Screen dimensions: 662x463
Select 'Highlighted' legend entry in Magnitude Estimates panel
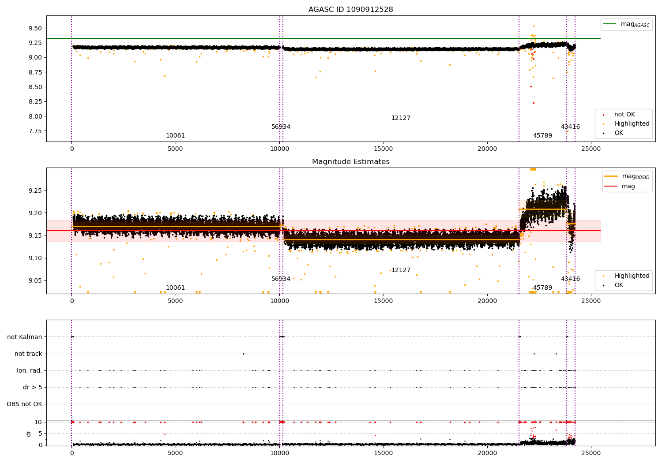[x=626, y=276]
